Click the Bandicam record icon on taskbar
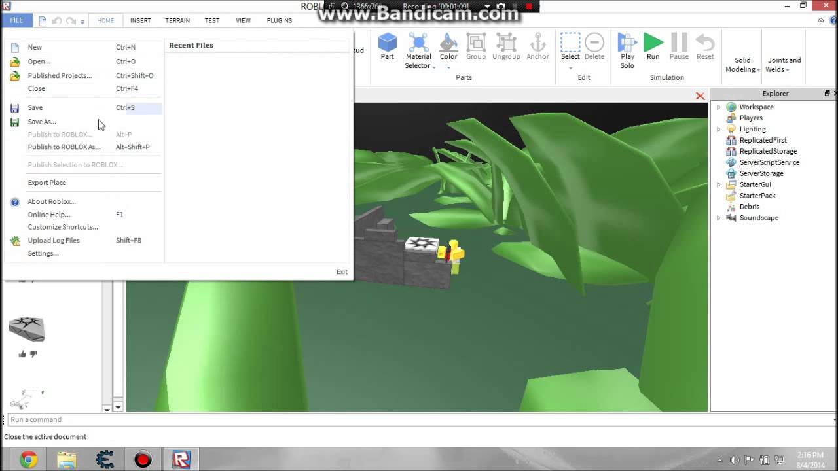The width and height of the screenshot is (838, 471). 143,460
